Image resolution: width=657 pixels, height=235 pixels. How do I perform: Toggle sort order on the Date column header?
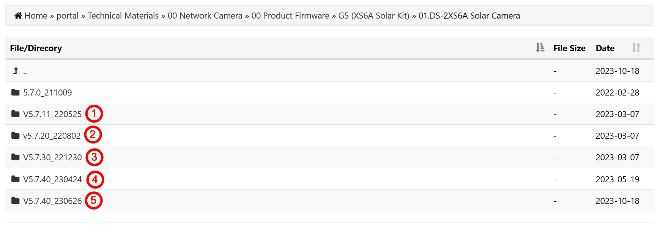[x=605, y=48]
